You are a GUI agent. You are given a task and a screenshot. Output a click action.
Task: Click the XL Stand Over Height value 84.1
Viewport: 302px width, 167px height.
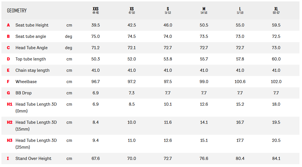point(276,159)
